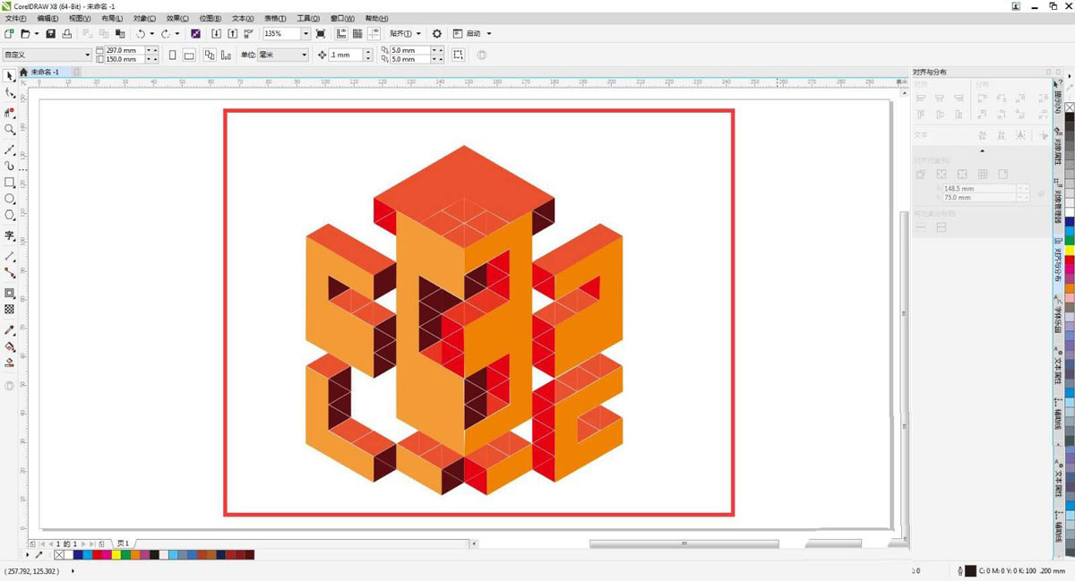The image size is (1075, 581).
Task: Pick the Ellipse tool
Action: 10,199
